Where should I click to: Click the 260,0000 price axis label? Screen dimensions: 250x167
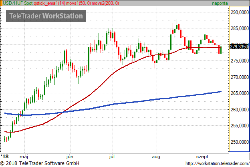click(x=240, y=110)
